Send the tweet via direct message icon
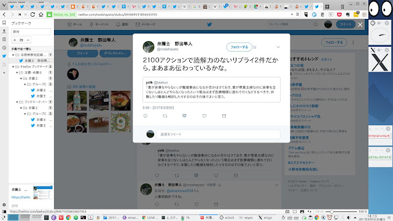Viewport: 393px width, 221px height. click(224, 116)
